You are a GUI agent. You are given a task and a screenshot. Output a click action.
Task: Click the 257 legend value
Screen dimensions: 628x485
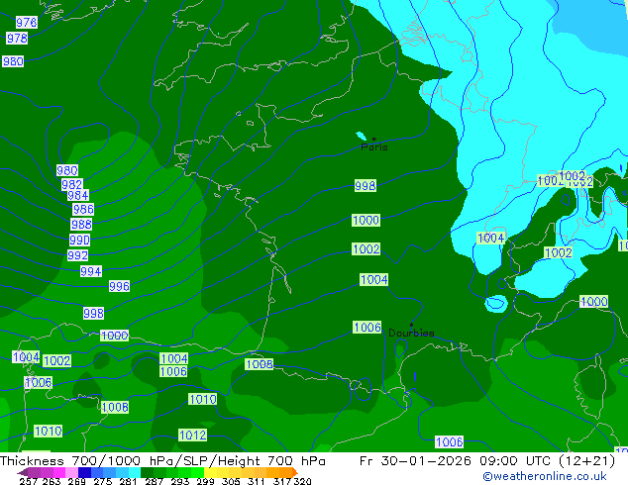[x=28, y=481]
